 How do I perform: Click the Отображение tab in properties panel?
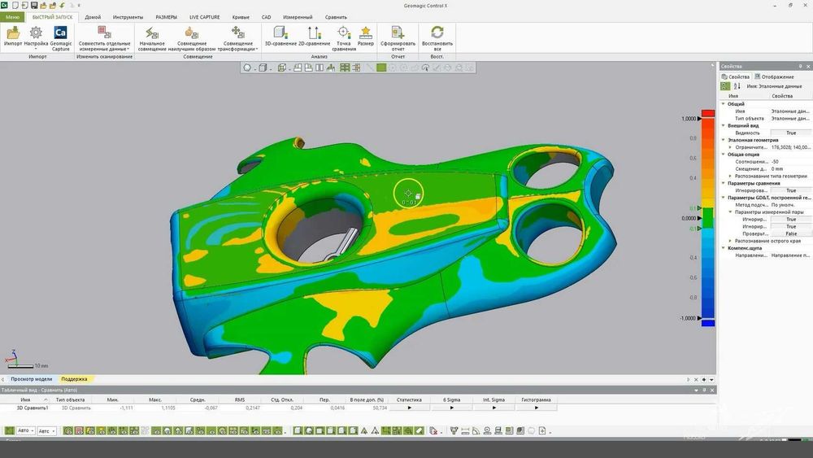pos(775,76)
